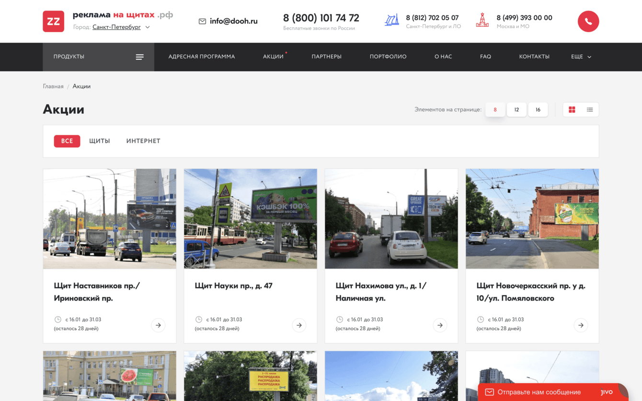Open arrow for Щит Нахимова ул. card
This screenshot has height=401, width=642.
pyautogui.click(x=440, y=325)
